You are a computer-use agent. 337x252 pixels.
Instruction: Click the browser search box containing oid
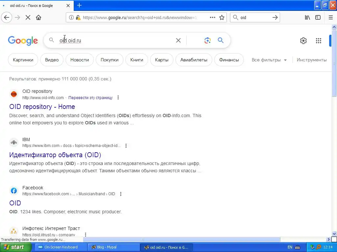click(x=255, y=18)
